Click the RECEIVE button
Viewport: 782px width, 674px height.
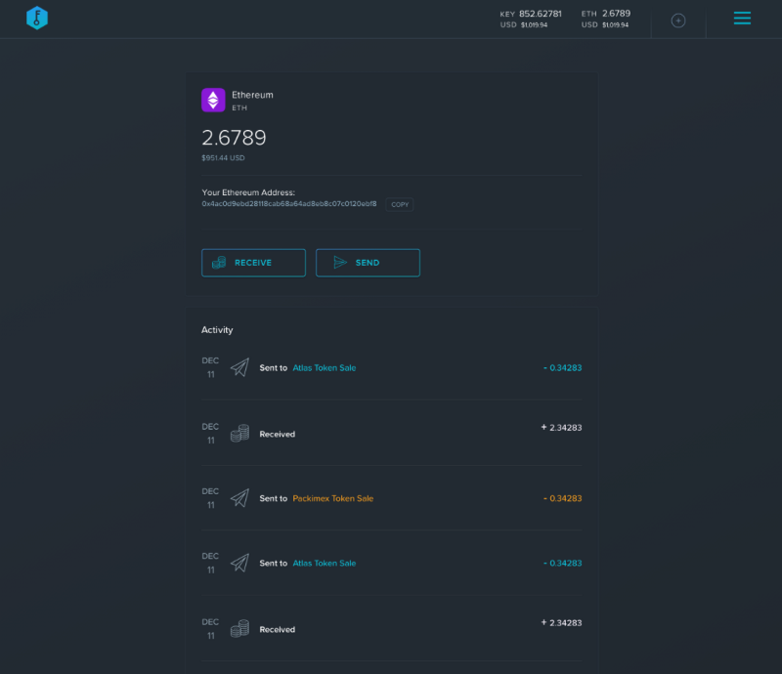pyautogui.click(x=253, y=263)
